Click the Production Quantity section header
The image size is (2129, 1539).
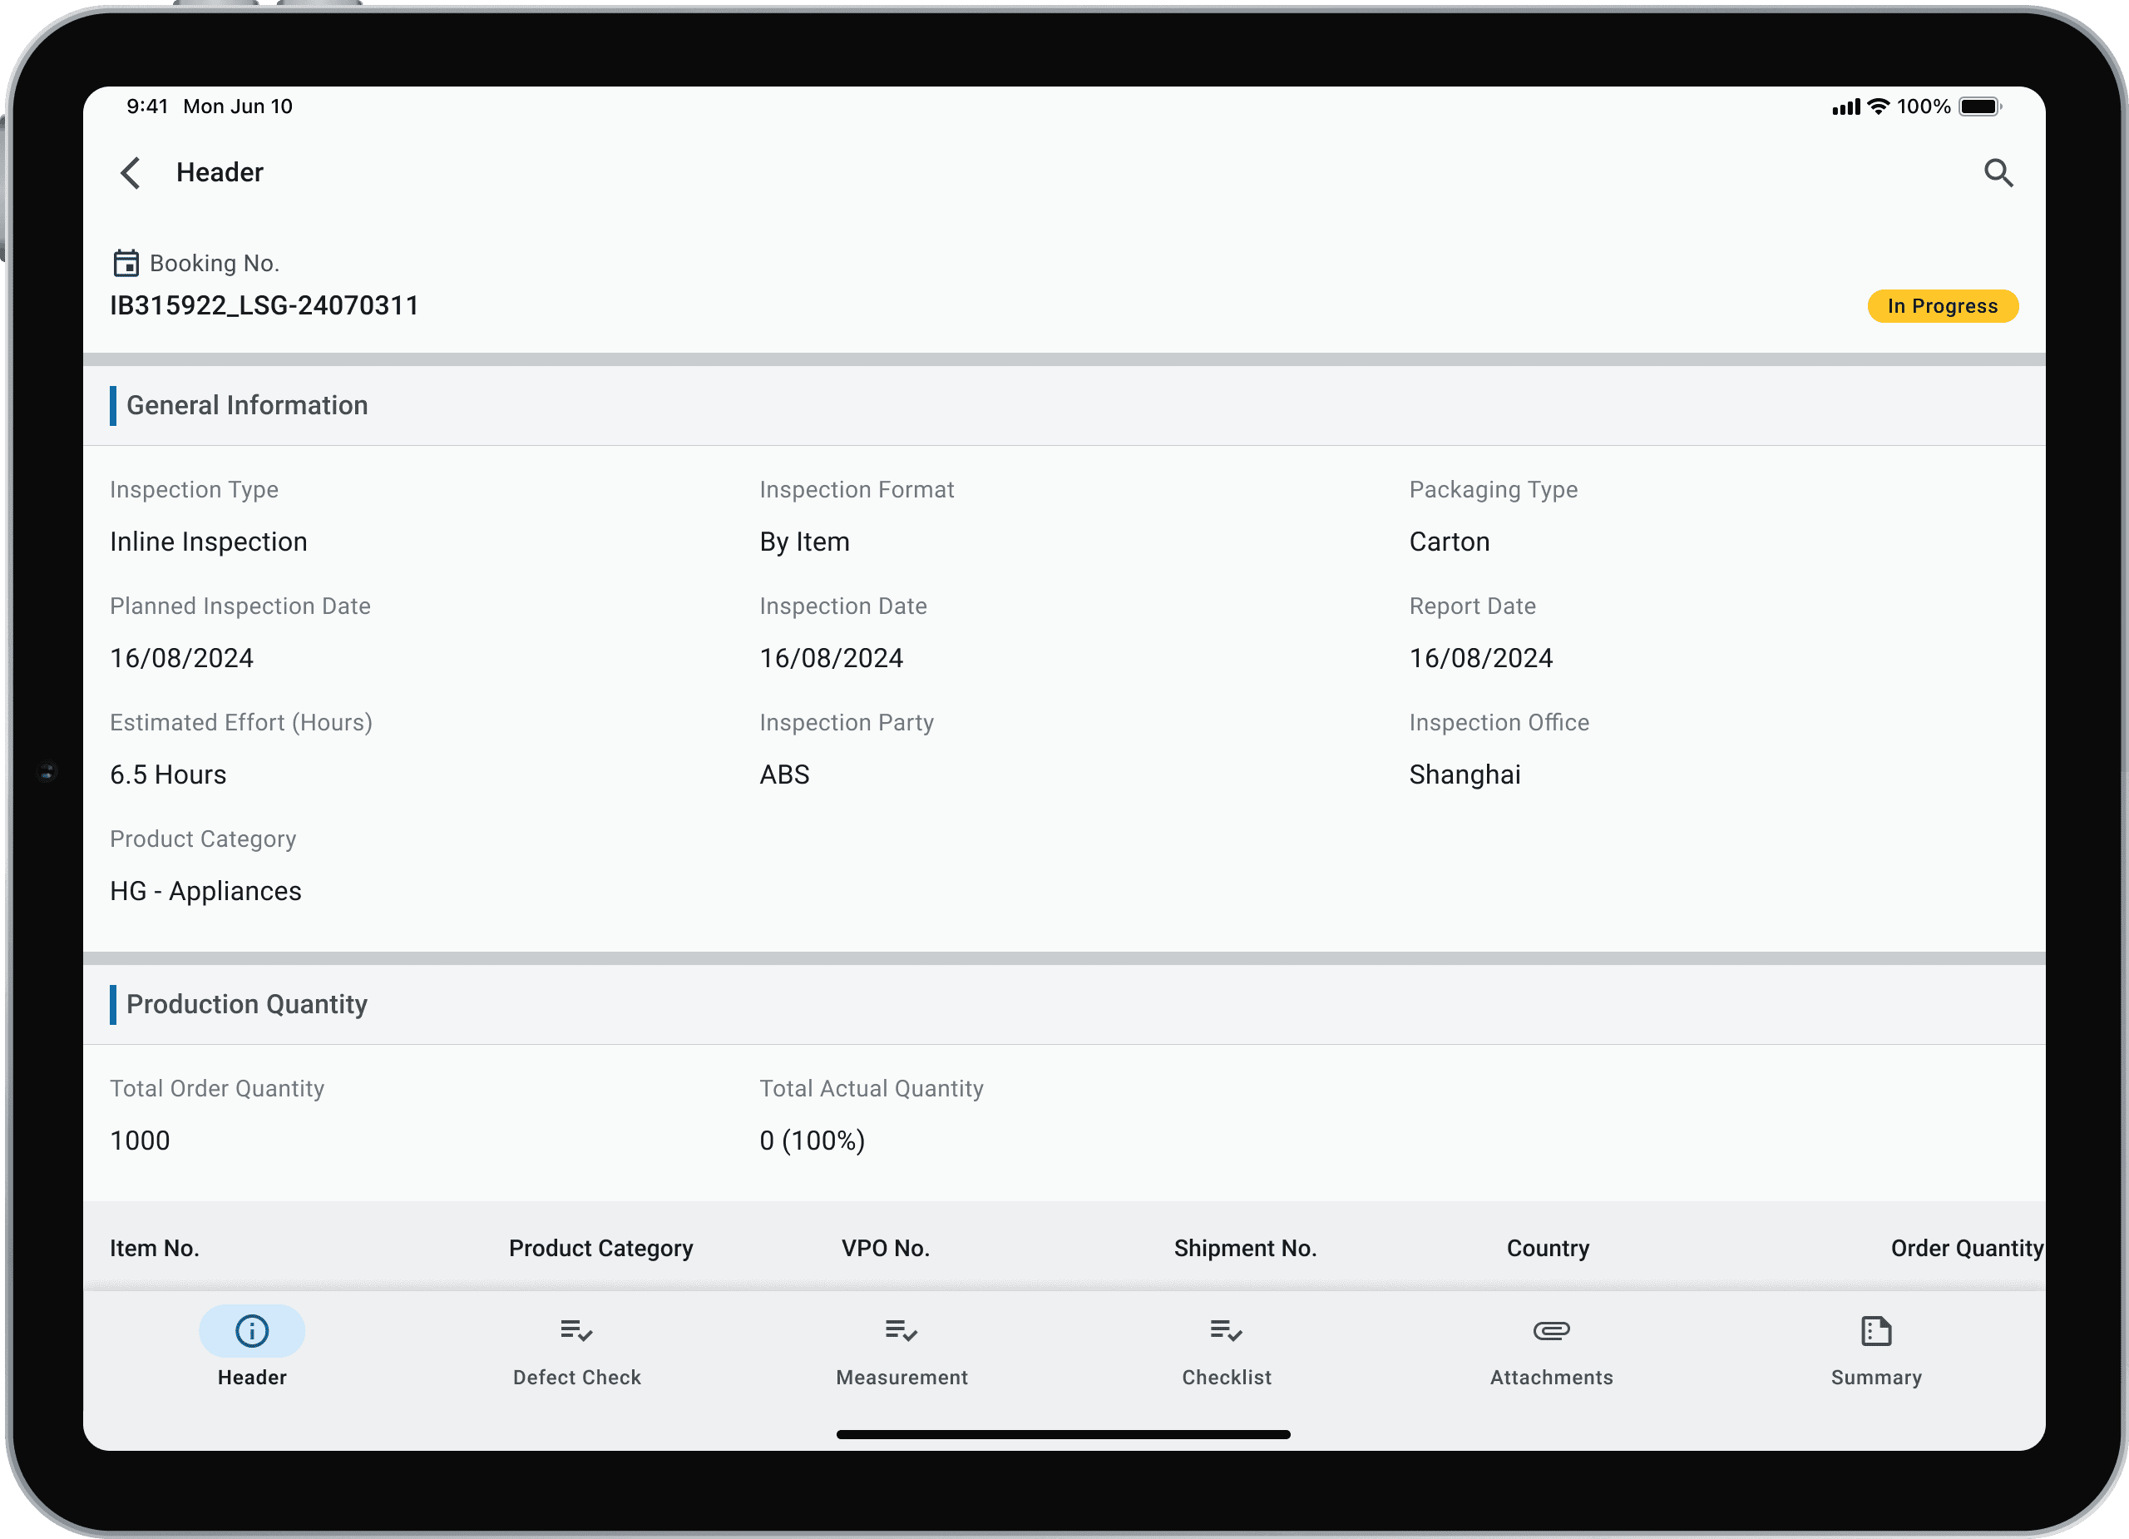(247, 1005)
